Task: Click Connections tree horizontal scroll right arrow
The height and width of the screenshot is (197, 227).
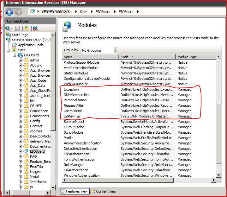Action: click(x=48, y=193)
